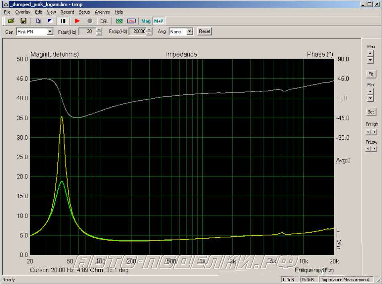Increase Fstop with the up spinner
This screenshot has height=284, width=382.
(x=149, y=30)
